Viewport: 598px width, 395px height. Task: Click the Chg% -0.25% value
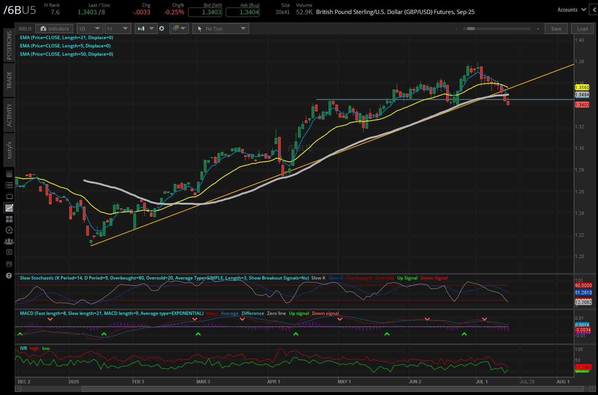pos(174,12)
